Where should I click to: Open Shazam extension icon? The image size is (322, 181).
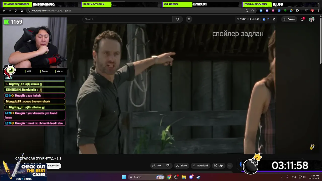tap(261, 11)
